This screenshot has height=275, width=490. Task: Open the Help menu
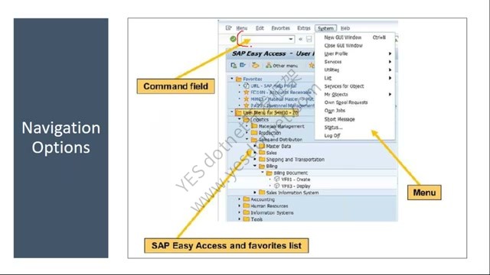click(x=345, y=28)
